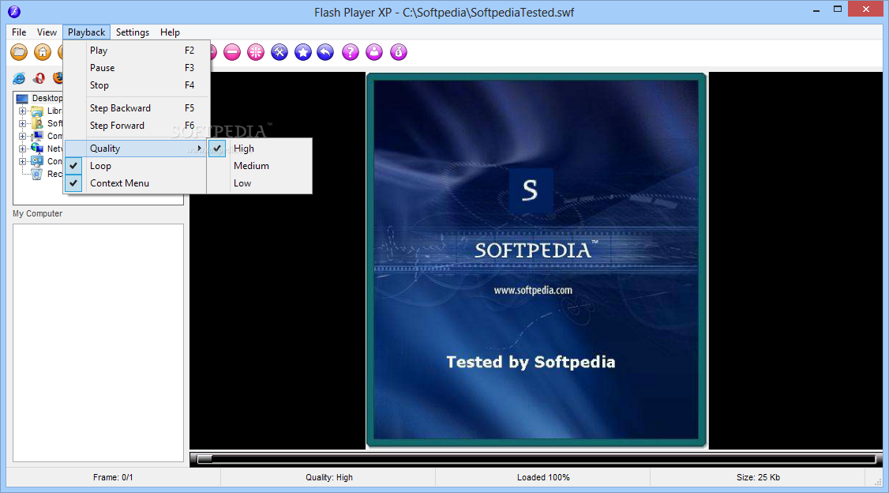This screenshot has height=493, width=889.
Task: Select Low quality in the submenu
Action: (260, 183)
